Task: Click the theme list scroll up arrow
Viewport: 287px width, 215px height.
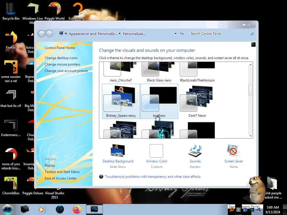Action: tap(250, 65)
